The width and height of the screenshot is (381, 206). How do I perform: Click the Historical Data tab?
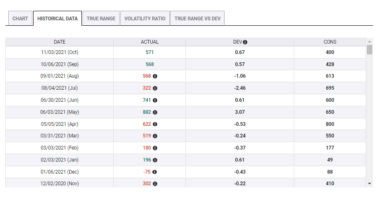(x=57, y=19)
